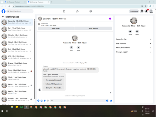Open the Elvis conversation
Screen dimensions: 156x117
click(17, 50)
